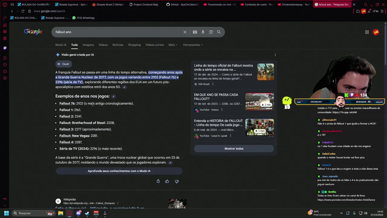The image size is (387, 218).
Task: Clear the search box text with X
Action: 185,32
